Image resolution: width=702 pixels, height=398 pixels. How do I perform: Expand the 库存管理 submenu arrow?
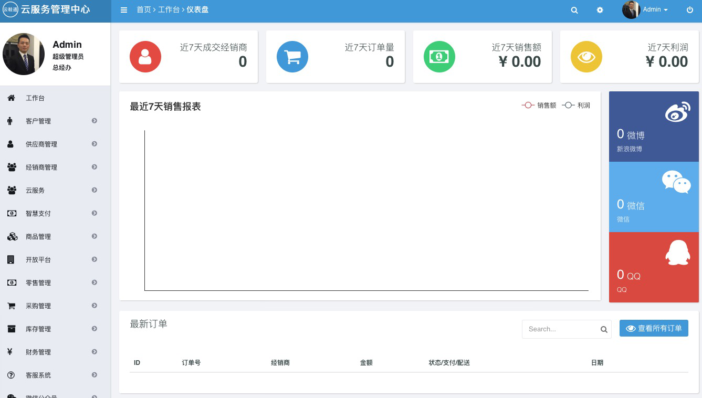click(95, 329)
